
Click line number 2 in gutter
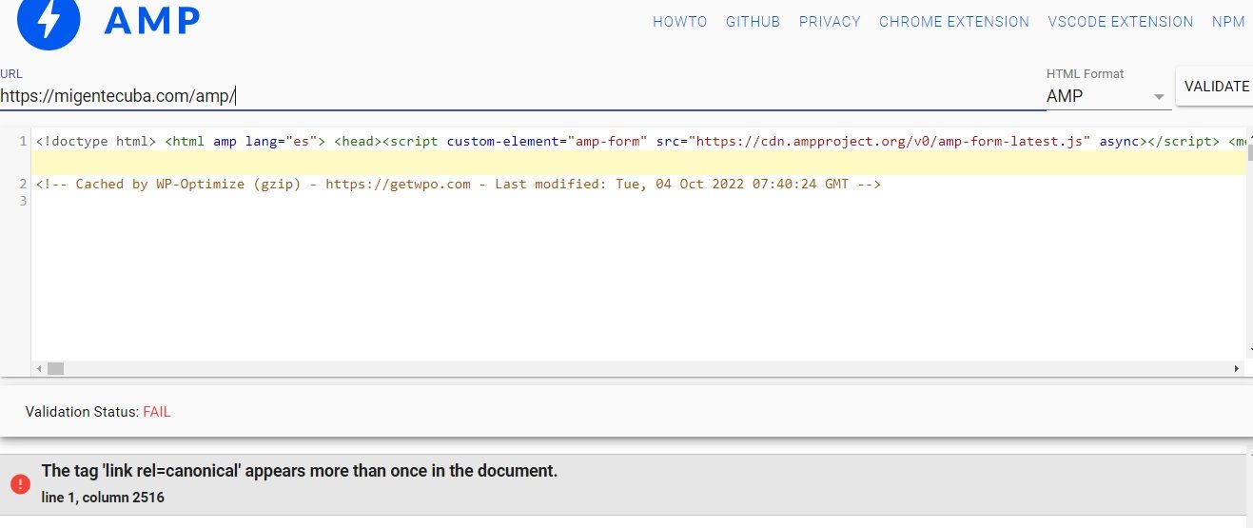[23, 184]
